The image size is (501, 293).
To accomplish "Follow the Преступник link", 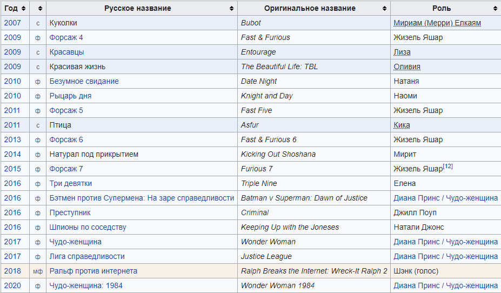I will click(x=70, y=213).
